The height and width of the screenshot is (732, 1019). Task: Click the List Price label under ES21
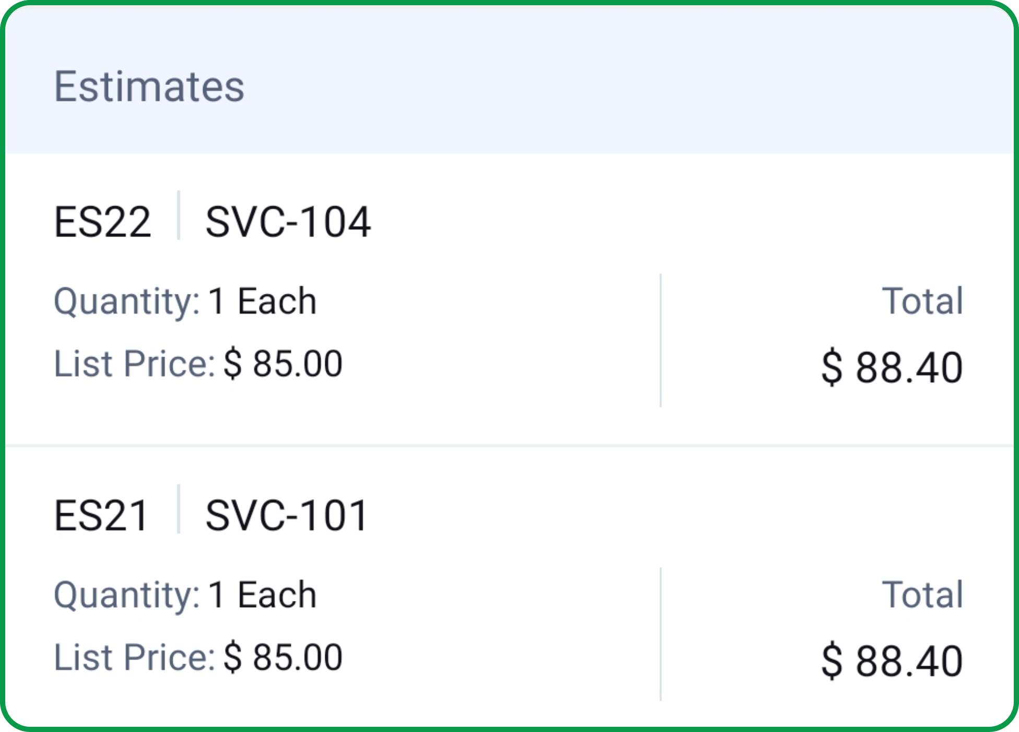134,657
